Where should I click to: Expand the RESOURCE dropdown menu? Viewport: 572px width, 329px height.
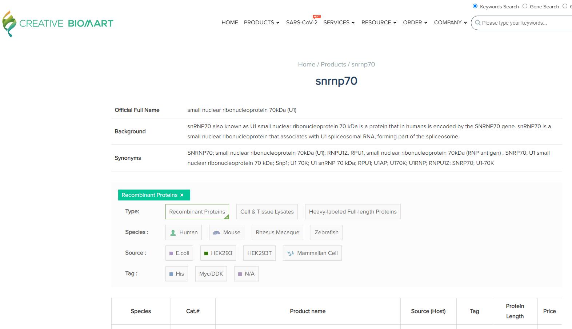pyautogui.click(x=379, y=23)
